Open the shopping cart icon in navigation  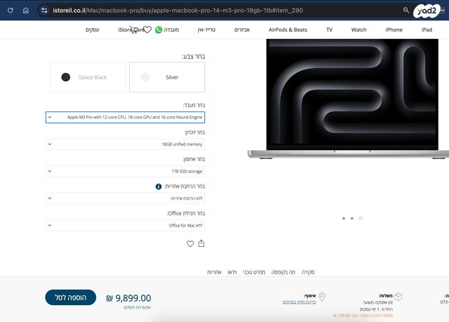pos(134,30)
